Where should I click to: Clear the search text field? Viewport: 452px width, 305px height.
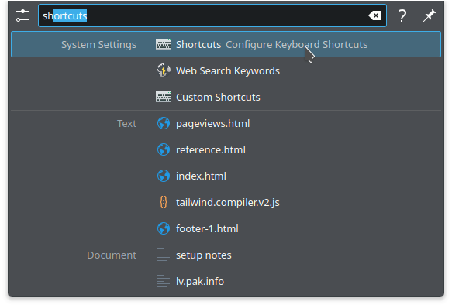click(x=374, y=15)
